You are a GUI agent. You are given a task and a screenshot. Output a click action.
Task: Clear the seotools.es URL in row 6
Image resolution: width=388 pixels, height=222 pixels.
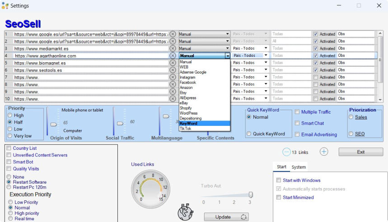pyautogui.click(x=173, y=70)
